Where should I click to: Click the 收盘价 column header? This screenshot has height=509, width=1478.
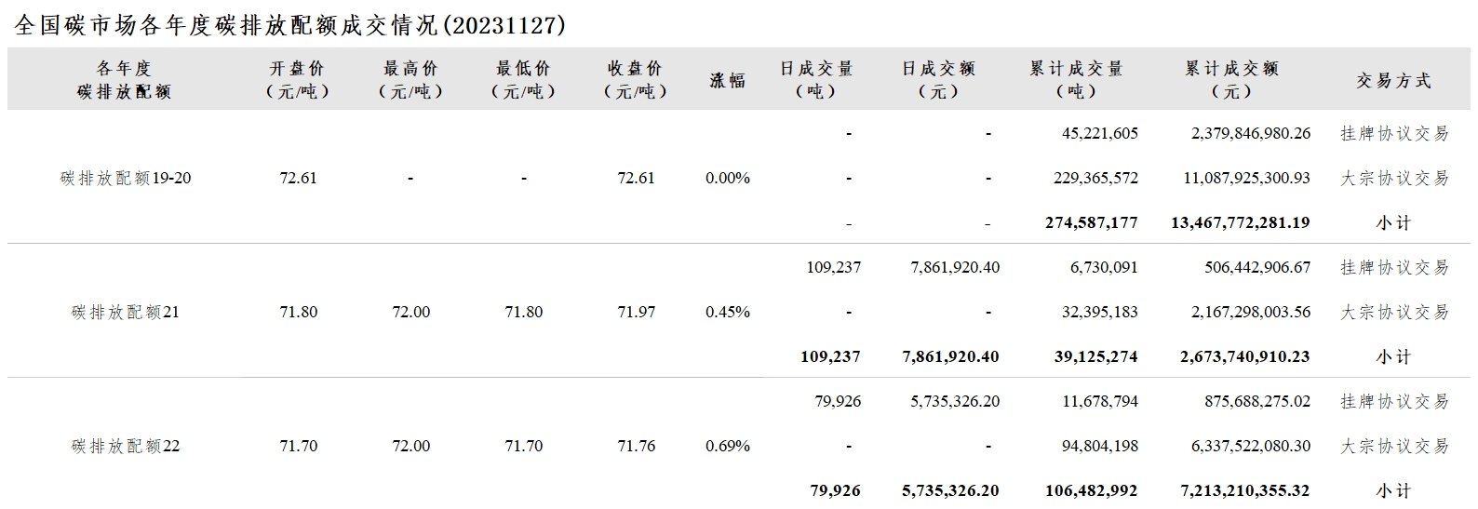[x=636, y=80]
